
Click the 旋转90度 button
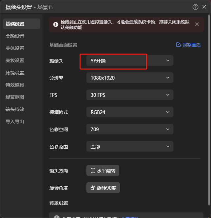[103, 188]
